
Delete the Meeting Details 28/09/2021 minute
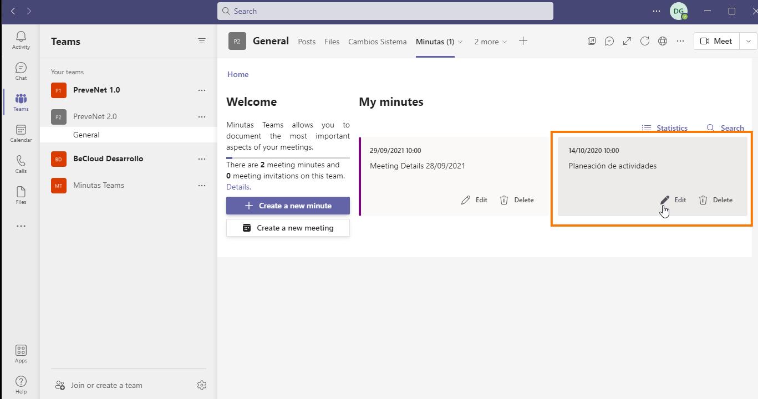pyautogui.click(x=517, y=200)
